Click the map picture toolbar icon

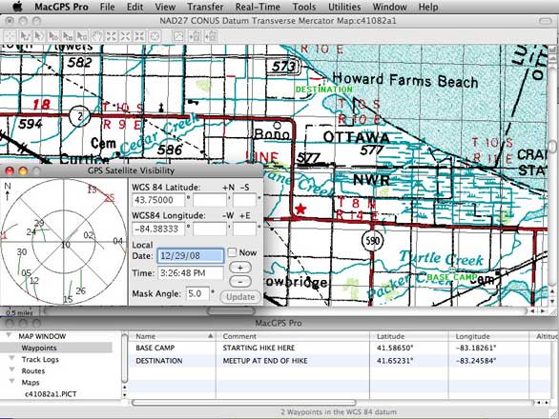pos(178,36)
